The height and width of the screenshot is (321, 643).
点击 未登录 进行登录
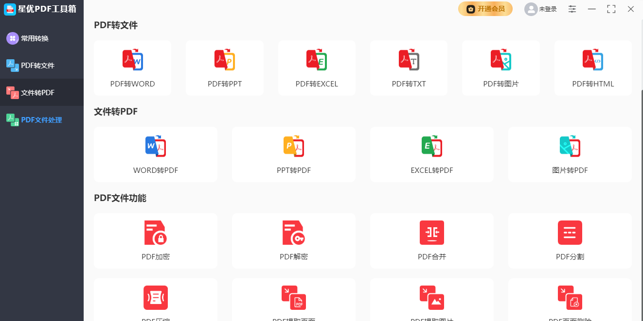click(540, 9)
